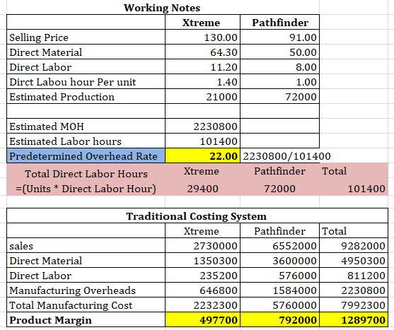
Task: Click the bold Pathfinder header under Working Notes
Action: tap(280, 23)
